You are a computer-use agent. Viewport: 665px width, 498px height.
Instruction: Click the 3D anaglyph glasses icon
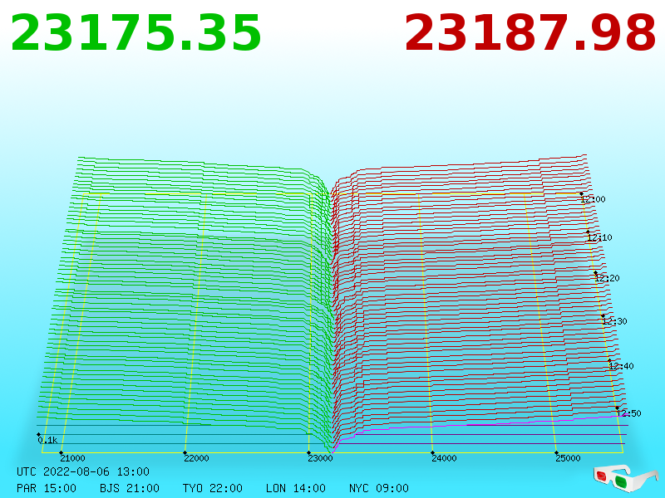(626, 478)
